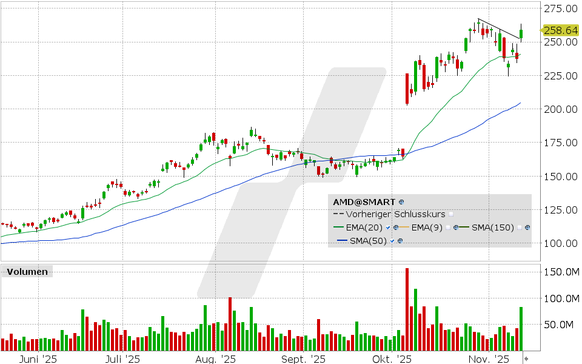Viewport: 582px width, 364px height.
Task: Click the Nov. '25 axis label
Action: click(488, 359)
